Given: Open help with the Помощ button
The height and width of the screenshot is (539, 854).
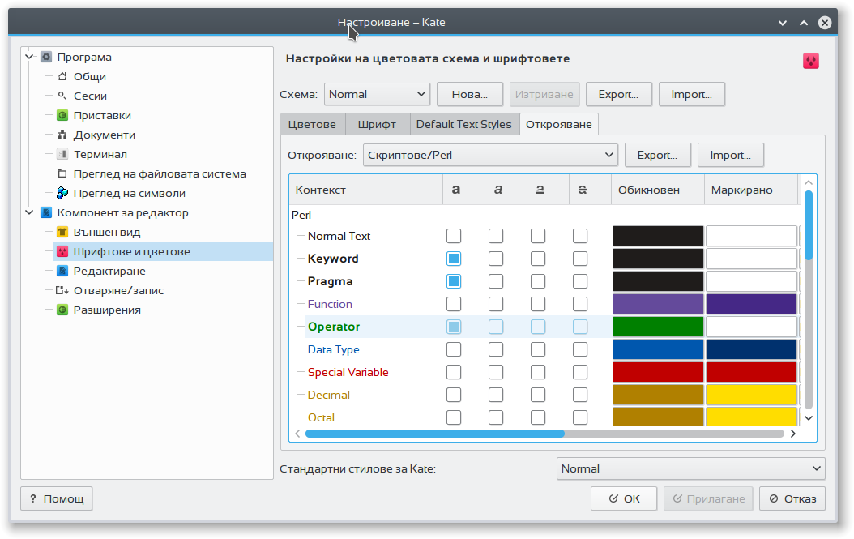Looking at the screenshot, I should click(x=57, y=498).
